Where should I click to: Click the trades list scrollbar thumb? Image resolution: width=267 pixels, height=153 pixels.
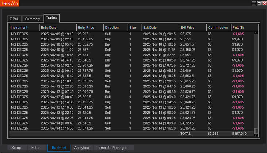pyautogui.click(x=256, y=130)
